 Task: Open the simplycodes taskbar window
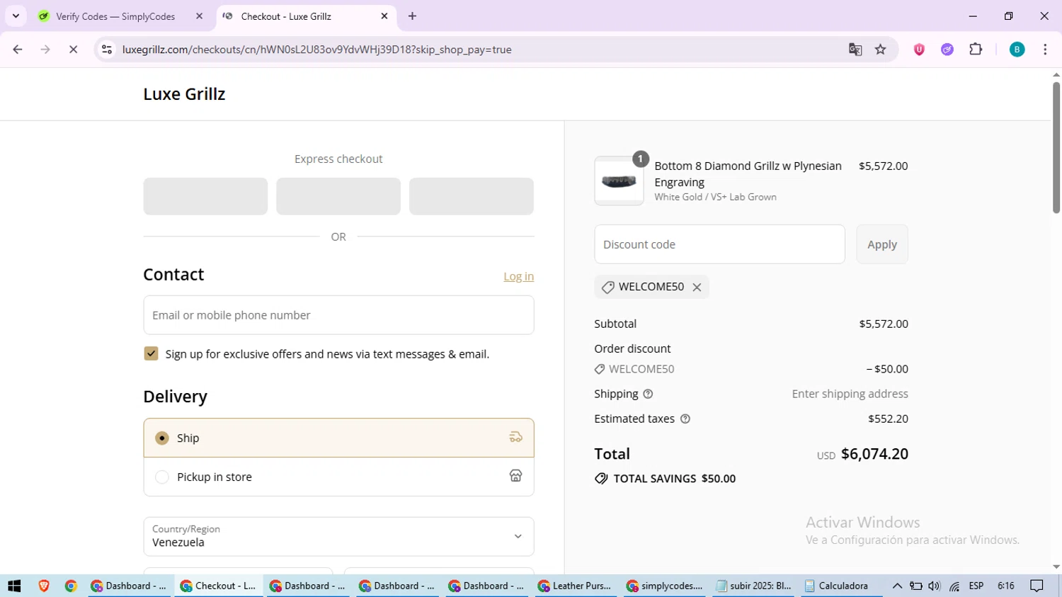(x=664, y=586)
